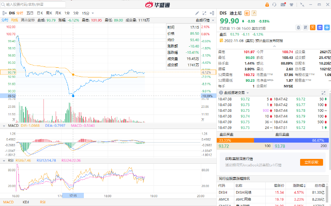Viewport: 331px width, 206px height.
Task: Switch to 周K weekly chart
Action: [49, 13]
